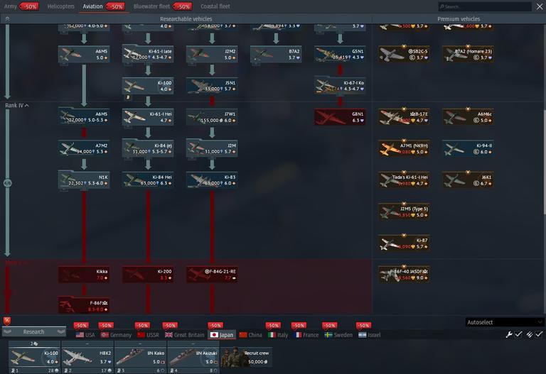The height and width of the screenshot is (374, 546).
Task: Select the premium SB2C-5 aircraft
Action: click(404, 54)
